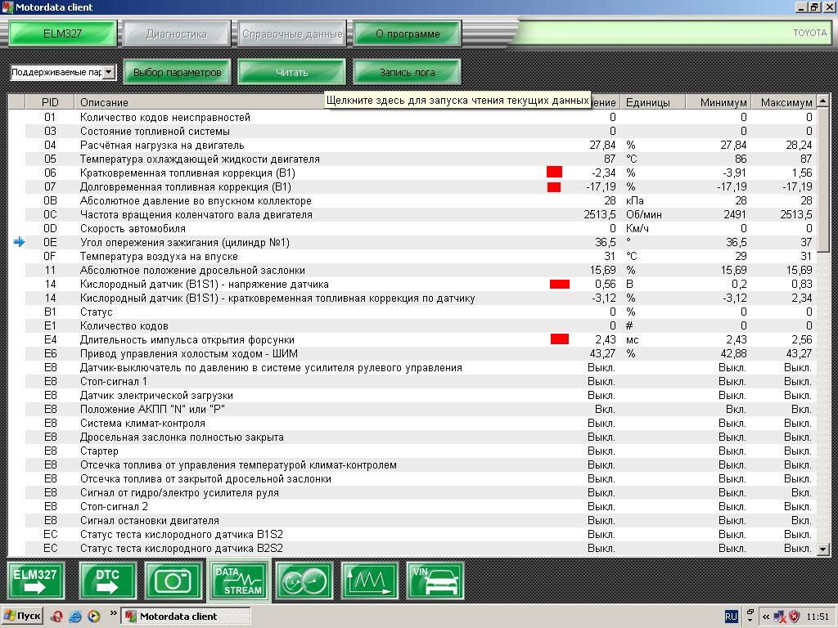Expand the quick launch overflow chevron

pos(113,613)
